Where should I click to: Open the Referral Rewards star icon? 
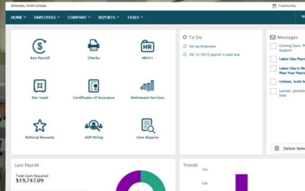tap(40, 126)
